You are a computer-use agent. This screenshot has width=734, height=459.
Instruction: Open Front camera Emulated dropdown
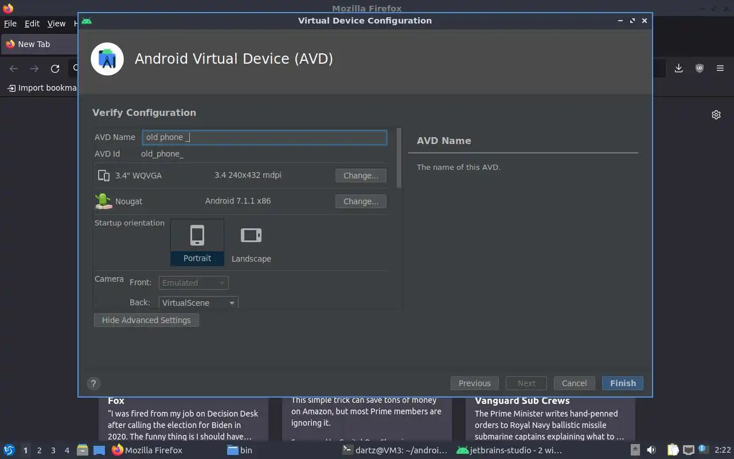click(194, 282)
